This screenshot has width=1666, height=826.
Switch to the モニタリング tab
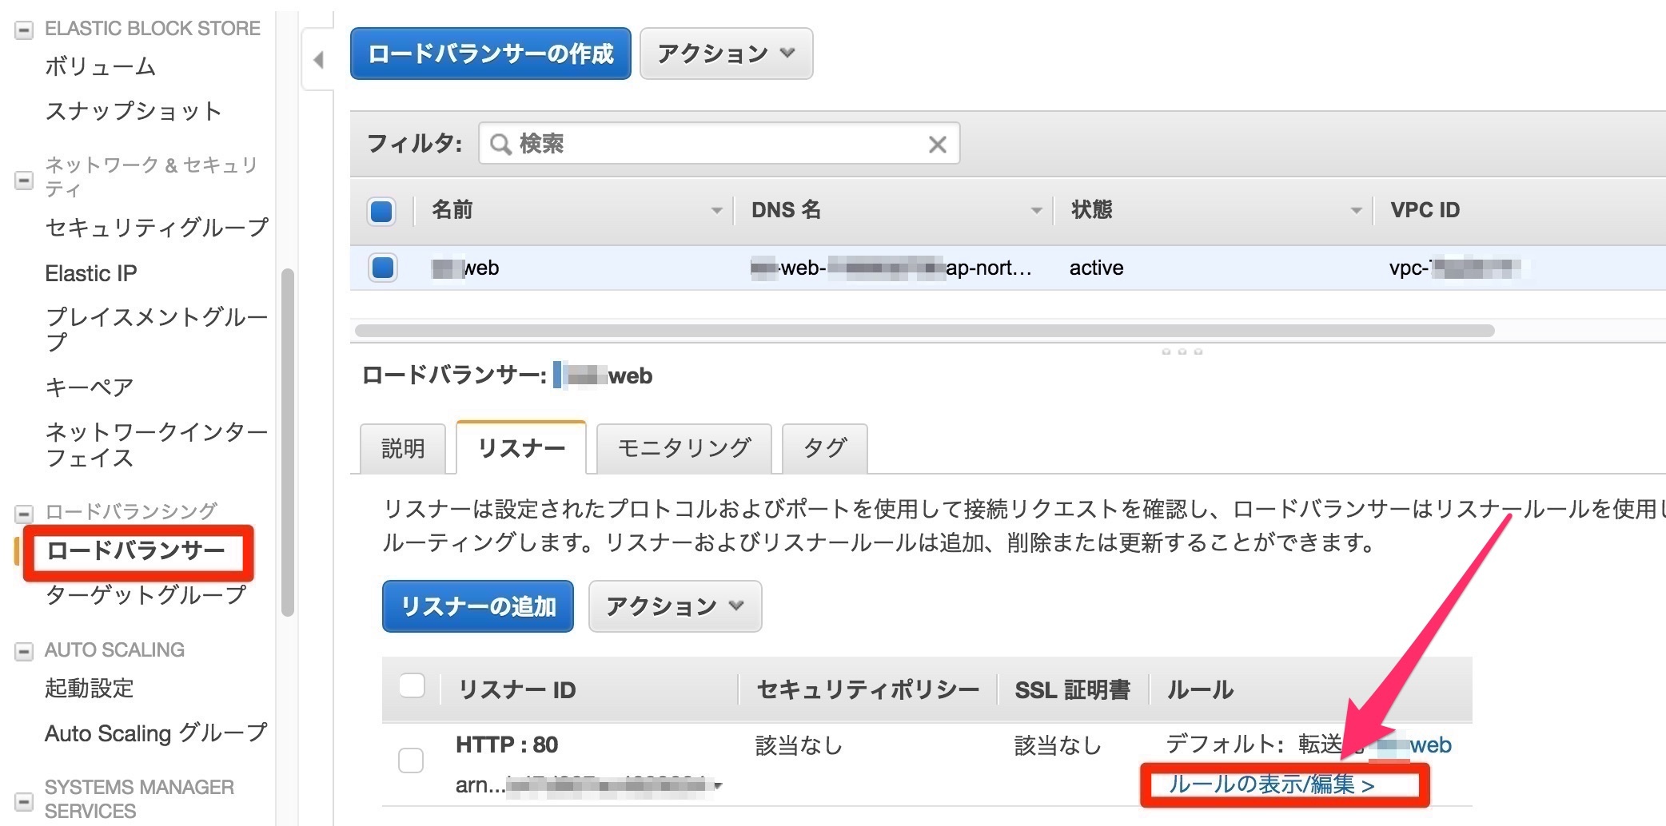point(684,448)
